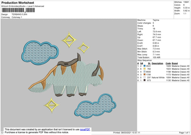Click stitch count 6930 in stop sequence

(148, 72)
